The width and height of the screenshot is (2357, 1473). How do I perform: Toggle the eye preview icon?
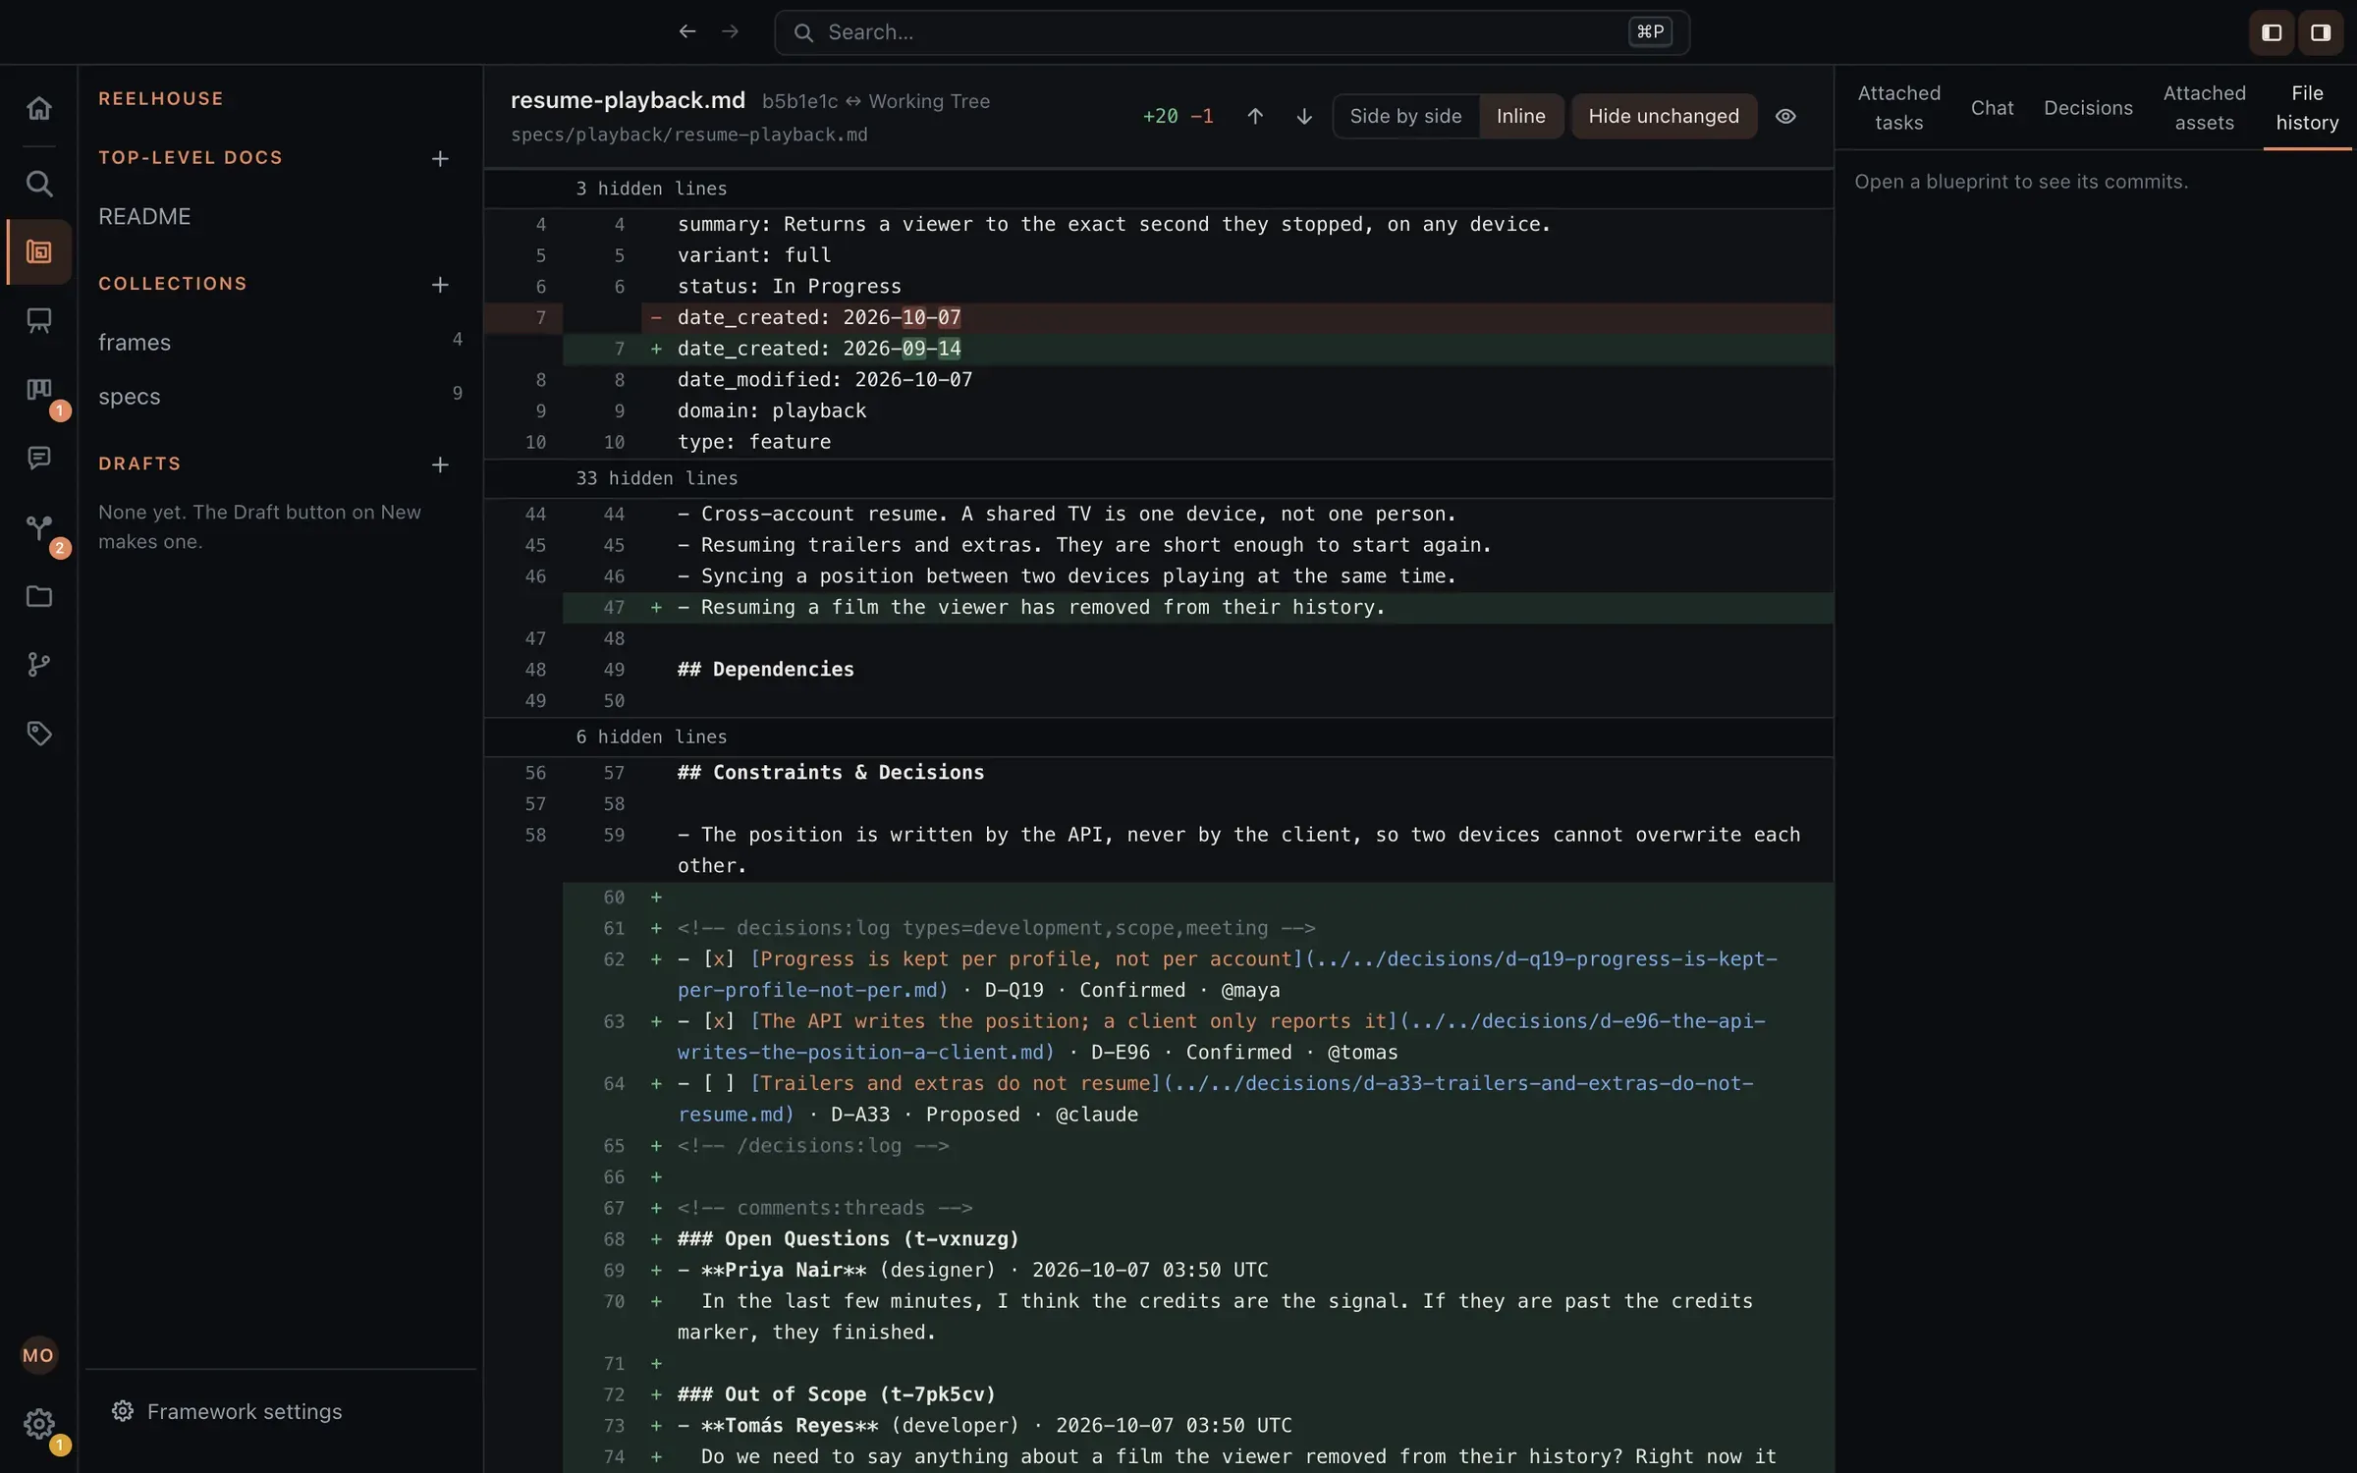pos(1785,117)
